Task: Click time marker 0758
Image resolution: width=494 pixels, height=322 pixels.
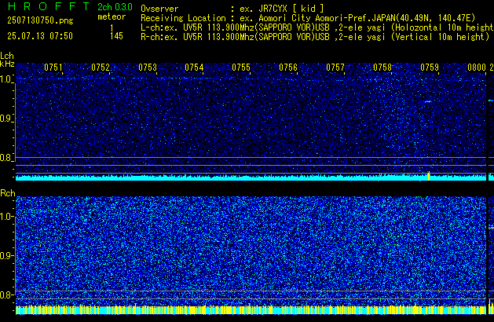Action: click(382, 68)
